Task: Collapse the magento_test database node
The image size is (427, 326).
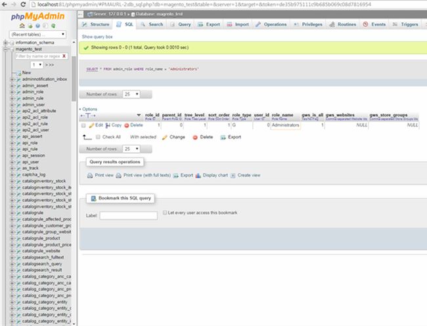Action: [x=5, y=49]
